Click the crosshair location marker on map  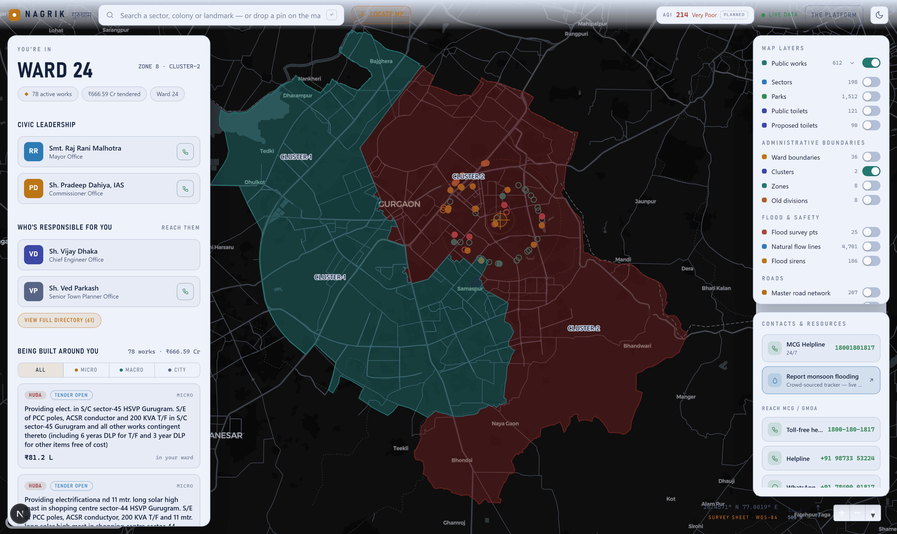500,219
